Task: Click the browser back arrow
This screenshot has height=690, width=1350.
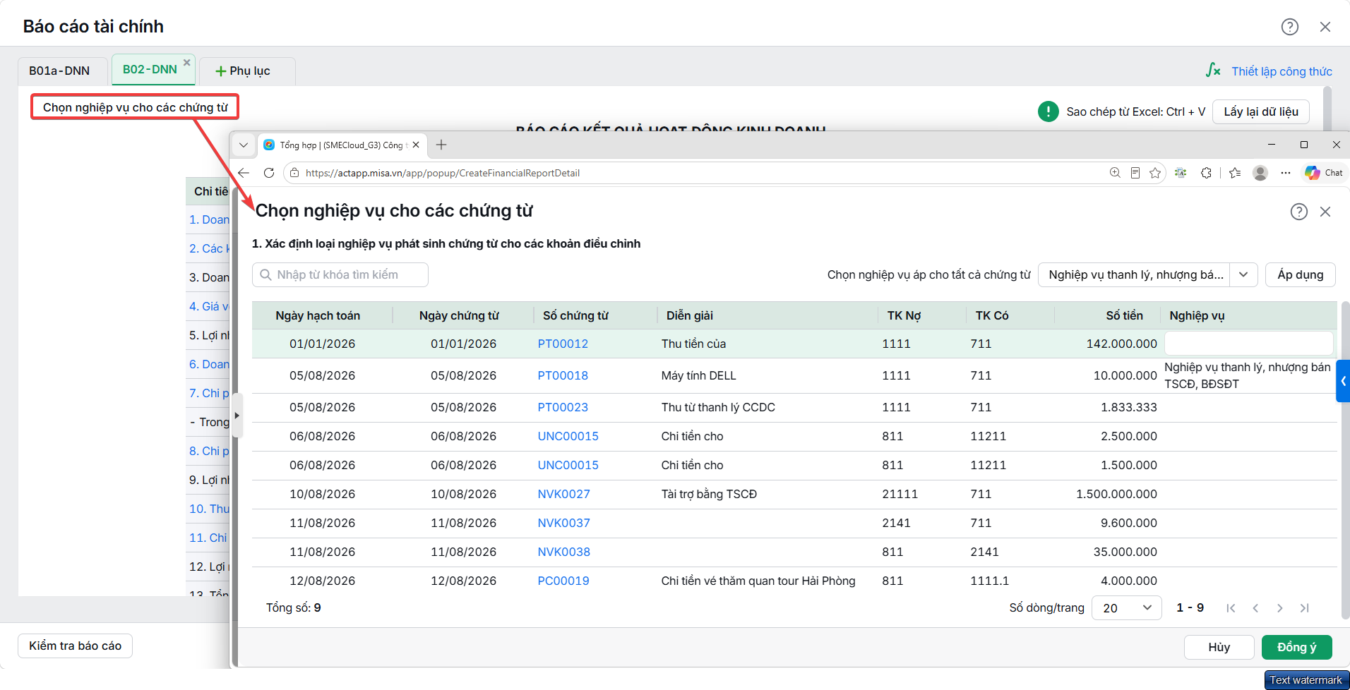Action: (x=244, y=173)
